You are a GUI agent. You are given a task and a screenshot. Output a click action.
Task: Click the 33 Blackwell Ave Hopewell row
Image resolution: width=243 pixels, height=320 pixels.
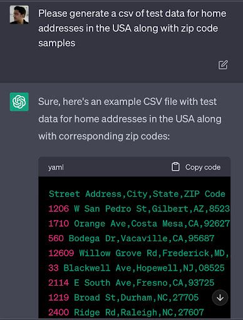click(x=137, y=268)
